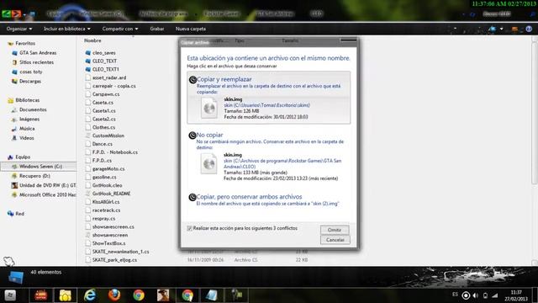Open the Windows Start button
The height and width of the screenshot is (303, 538).
click(x=10, y=295)
